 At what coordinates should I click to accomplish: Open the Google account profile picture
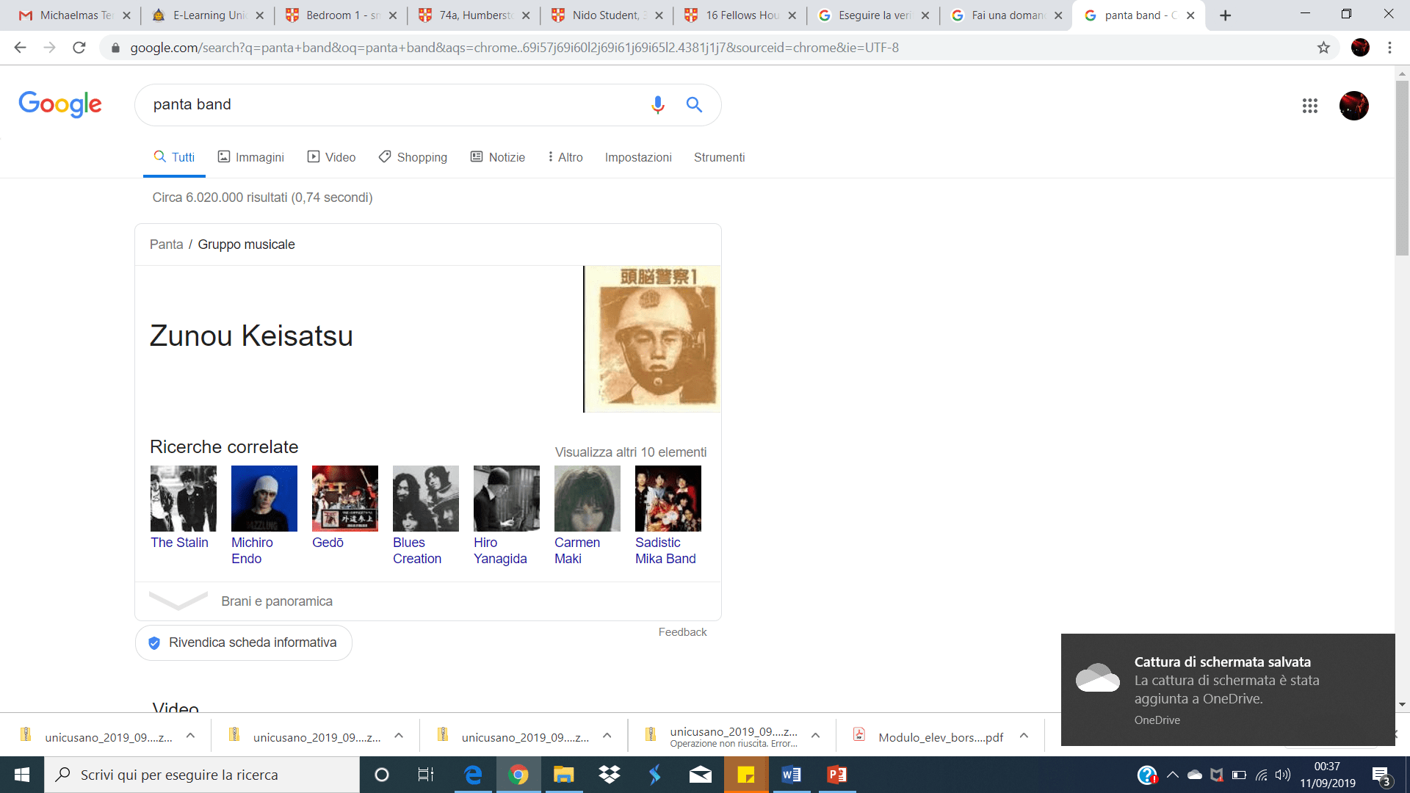(1353, 106)
